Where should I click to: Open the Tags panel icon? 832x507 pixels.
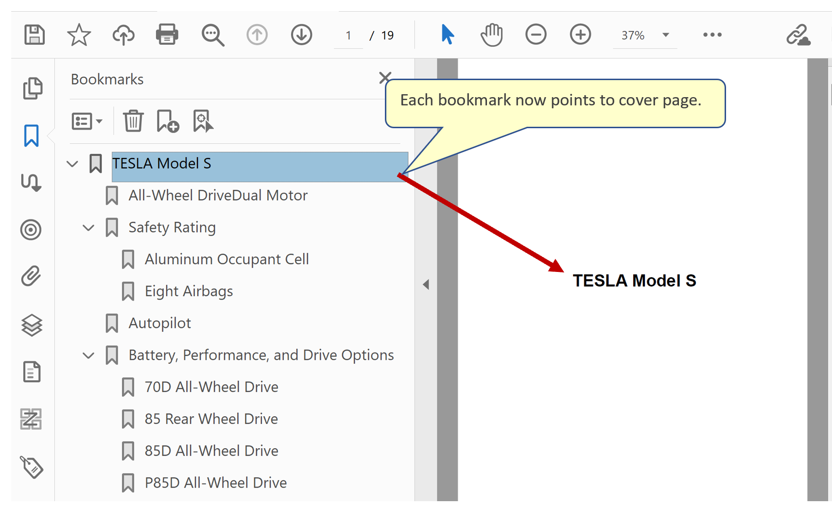[32, 467]
